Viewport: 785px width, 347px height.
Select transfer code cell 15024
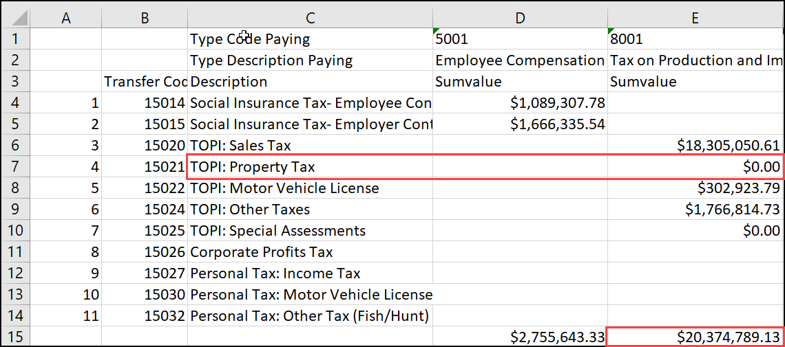tap(145, 209)
